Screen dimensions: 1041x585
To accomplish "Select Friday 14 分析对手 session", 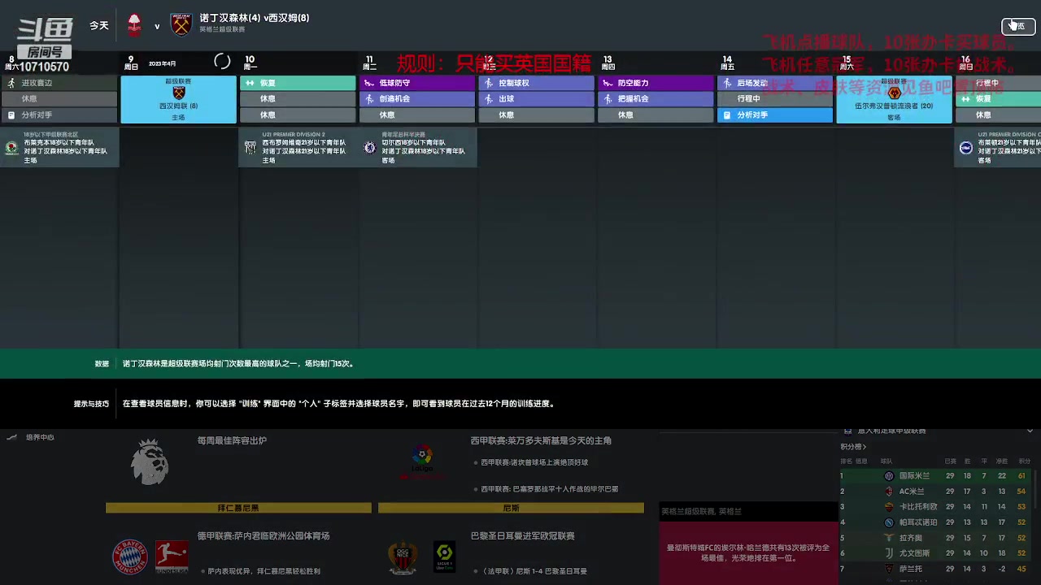I will tap(775, 115).
